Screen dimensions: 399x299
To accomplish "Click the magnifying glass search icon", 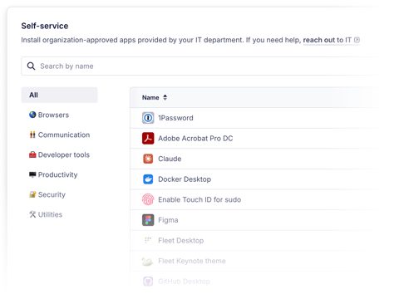I will pyautogui.click(x=31, y=66).
